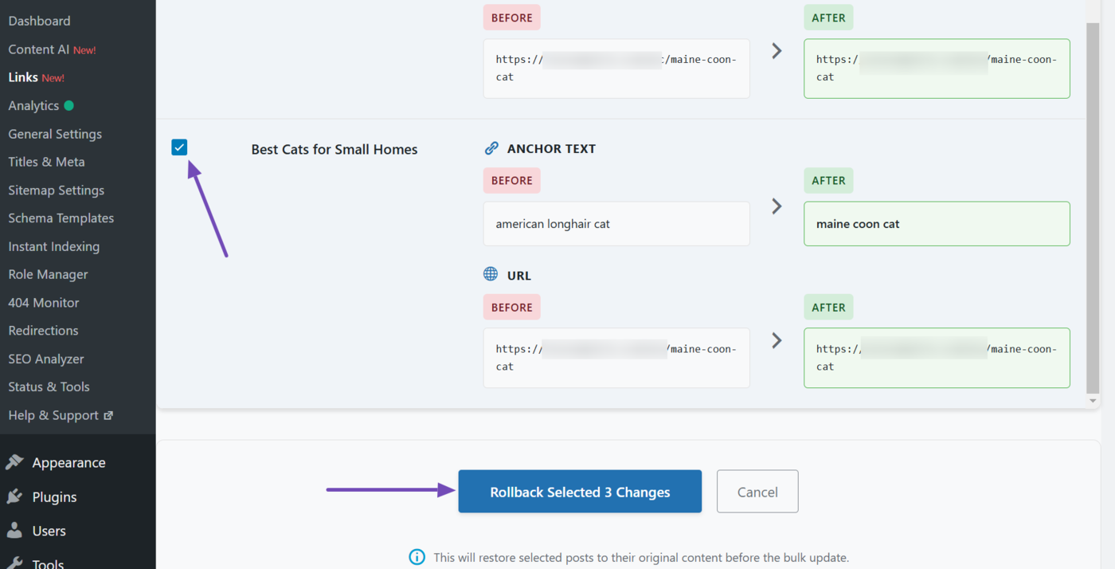Click the anchor link icon beside ANCHOR TEXT
The height and width of the screenshot is (569, 1115).
(x=490, y=147)
